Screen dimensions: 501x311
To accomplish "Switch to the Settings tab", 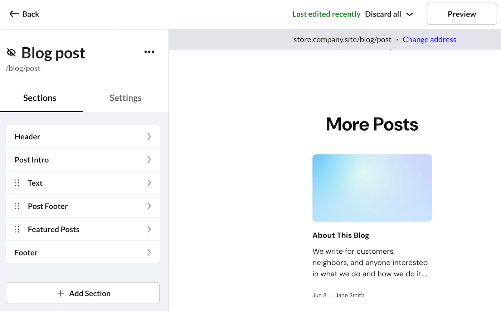I will pyautogui.click(x=126, y=98).
